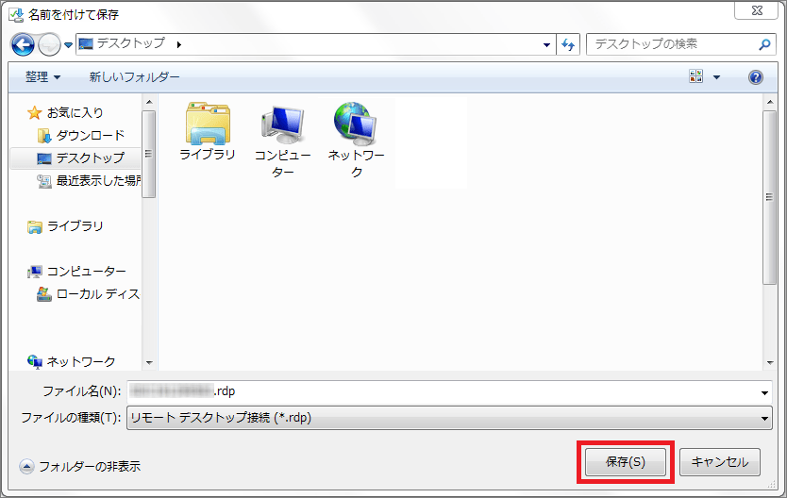Click the refresh button beside address bar
This screenshot has width=787, height=498.
click(569, 44)
